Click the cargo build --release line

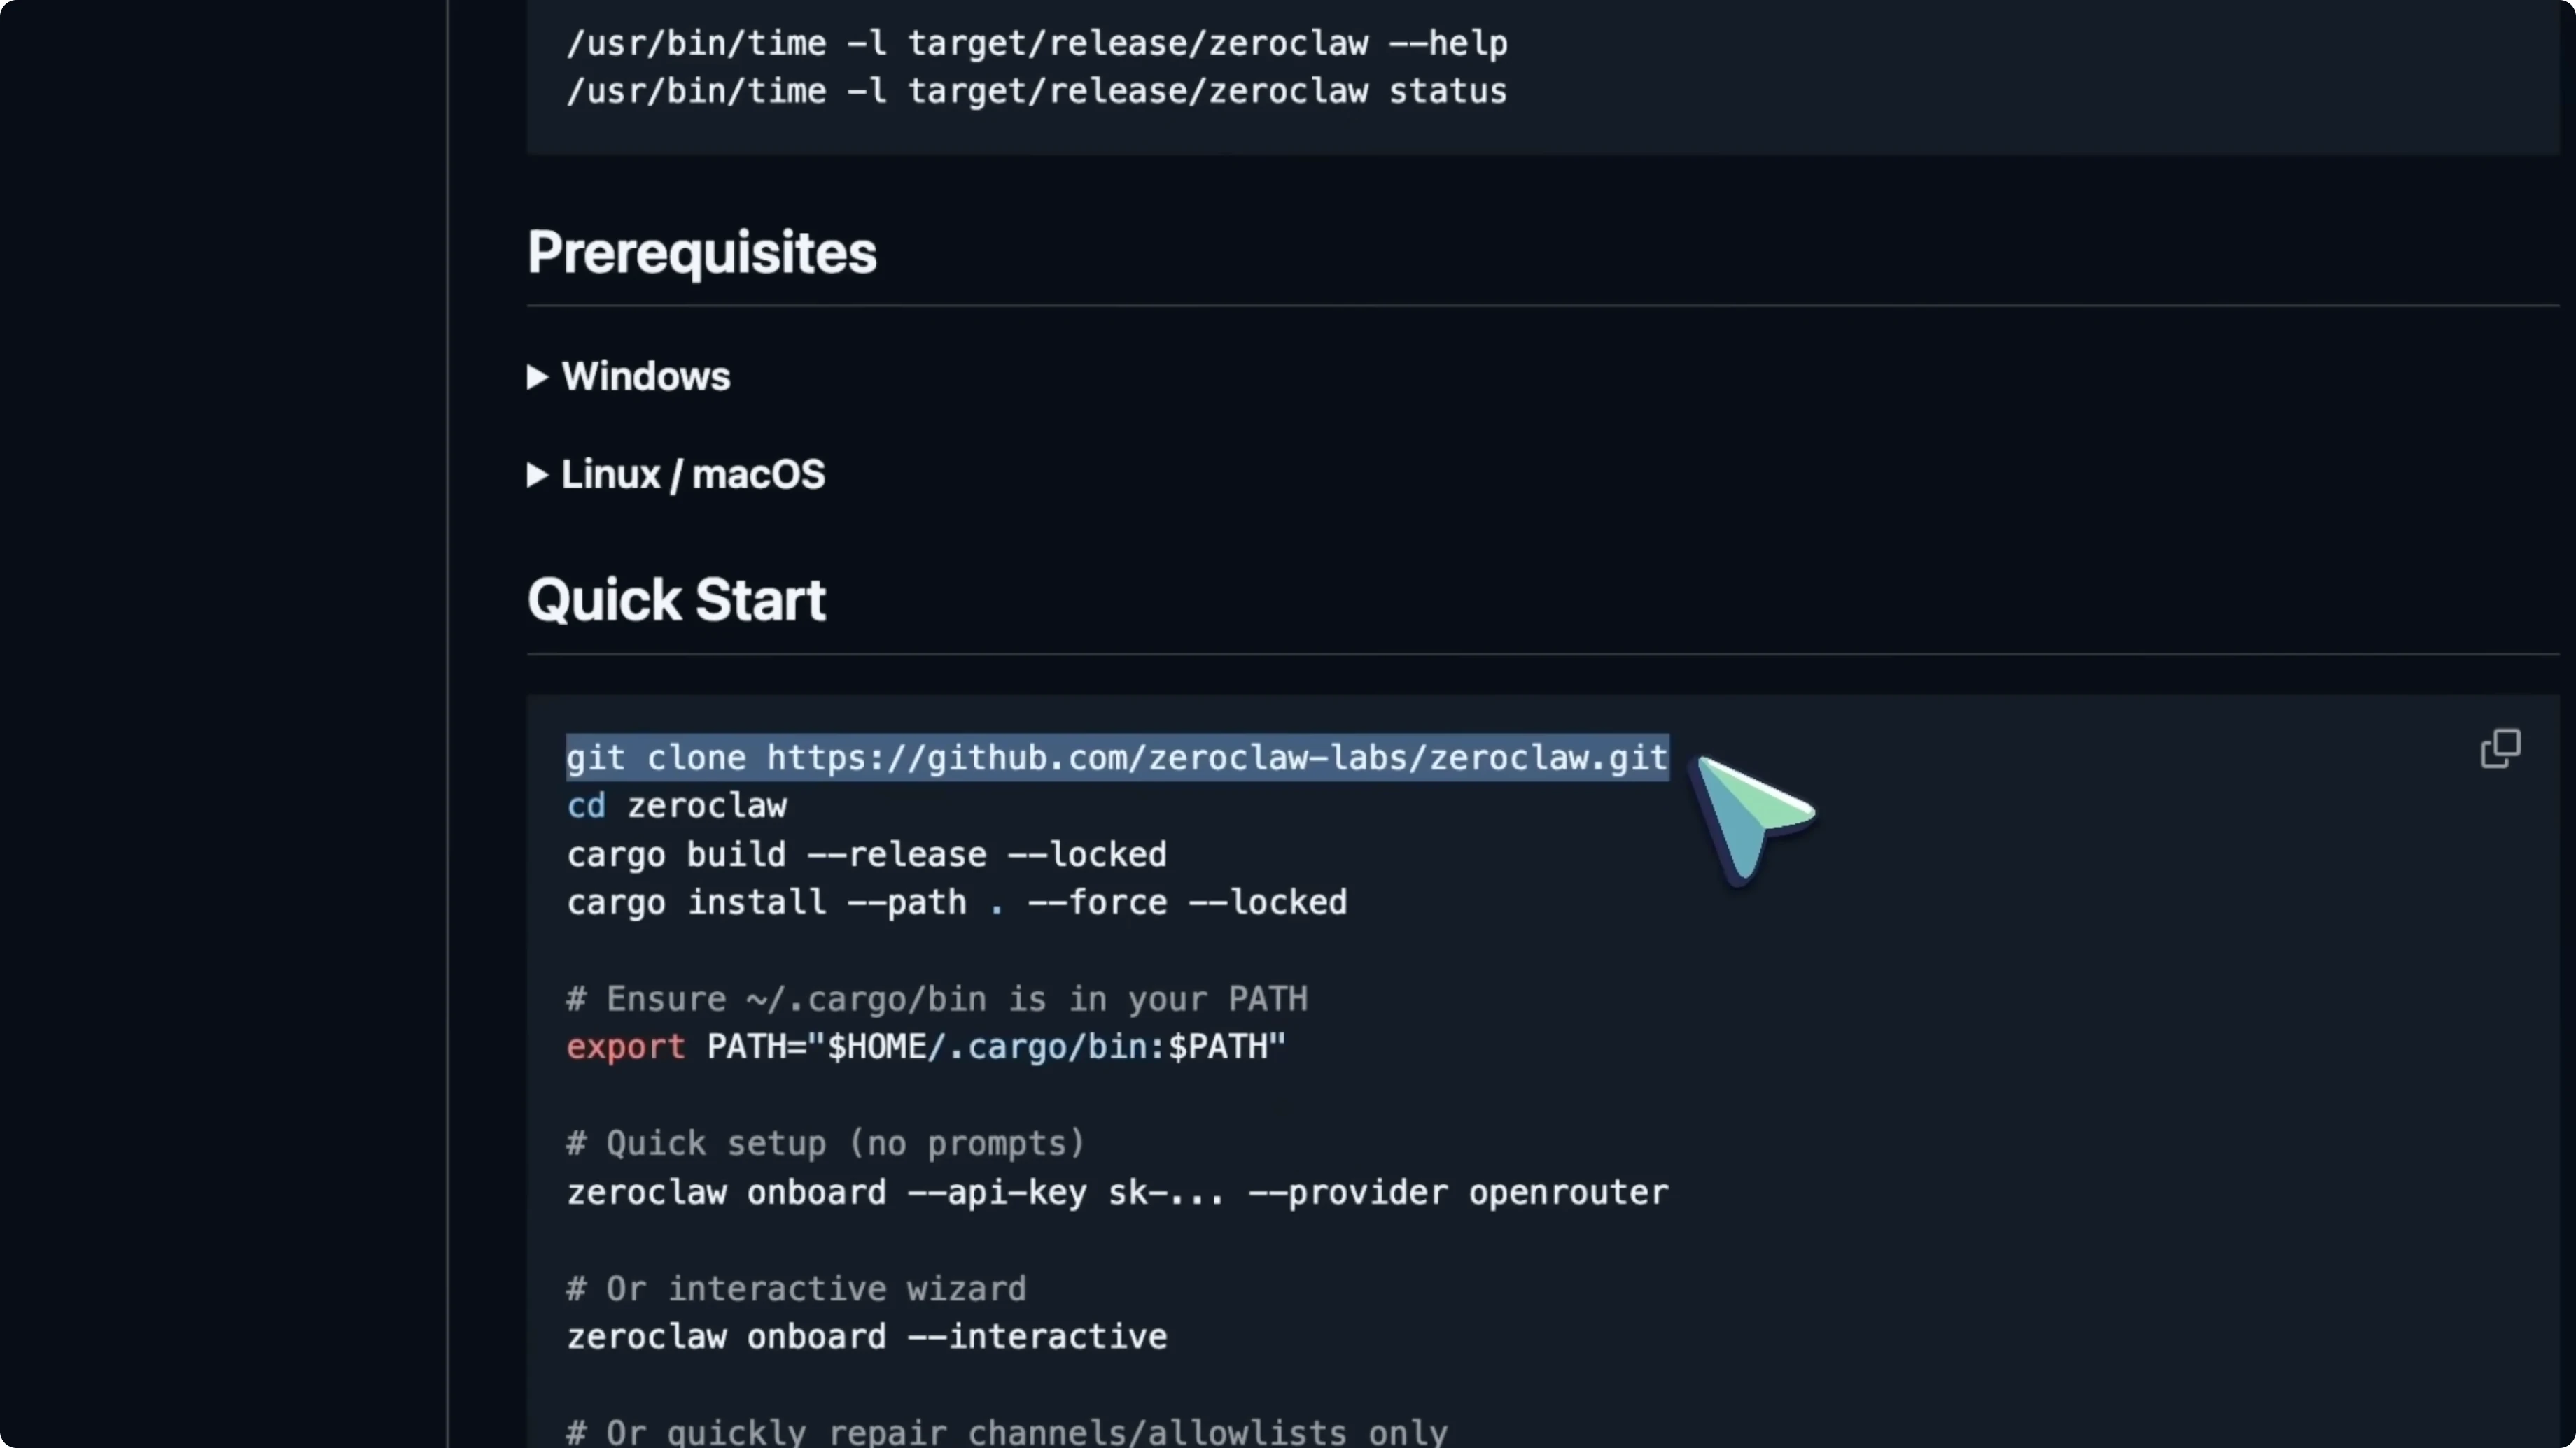866,854
